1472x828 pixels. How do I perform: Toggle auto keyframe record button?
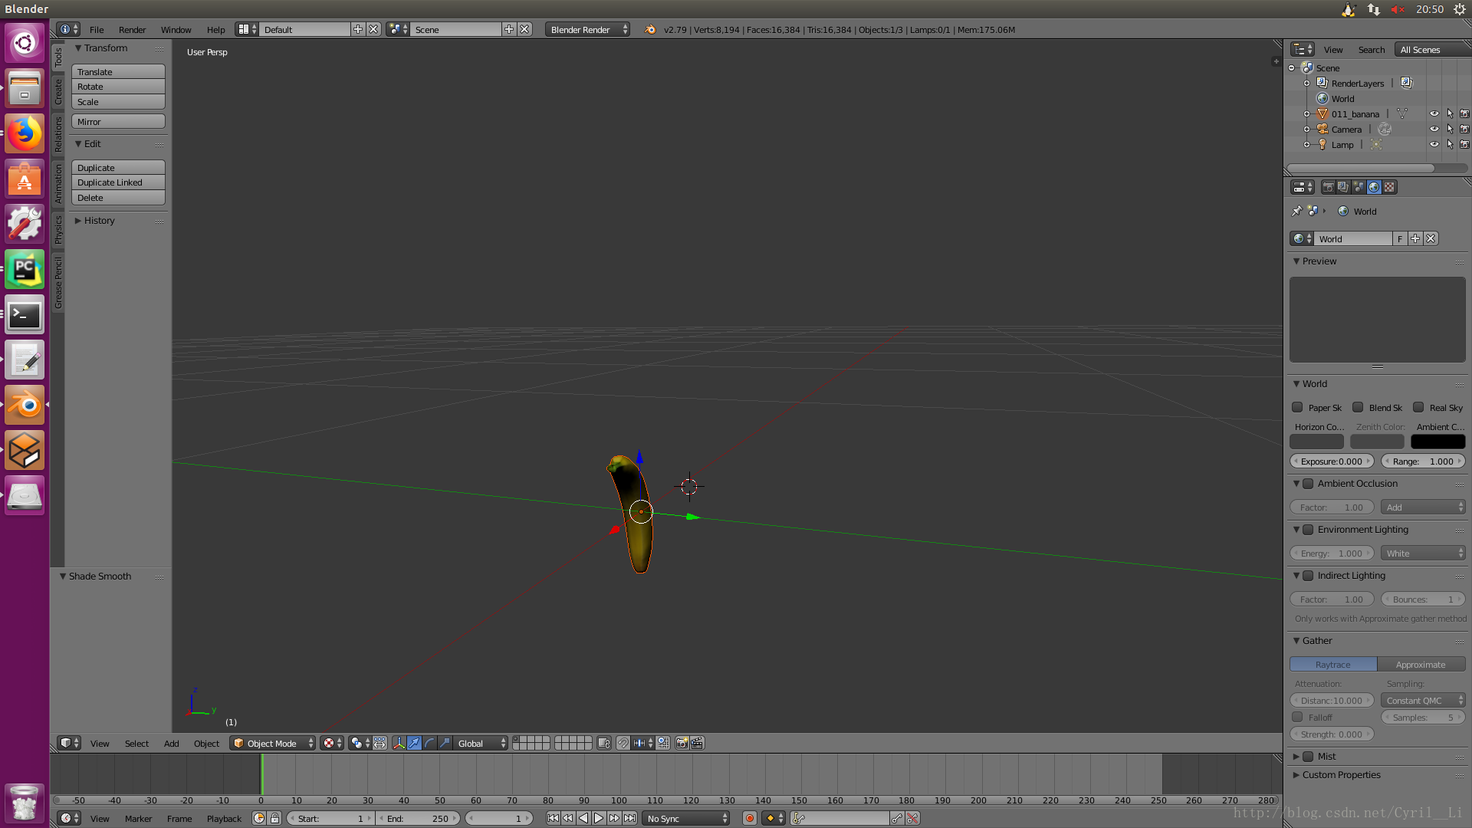tap(750, 818)
